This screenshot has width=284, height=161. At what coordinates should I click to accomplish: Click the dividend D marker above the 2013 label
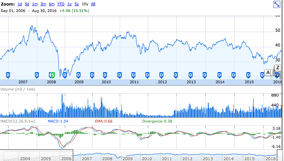(191, 75)
